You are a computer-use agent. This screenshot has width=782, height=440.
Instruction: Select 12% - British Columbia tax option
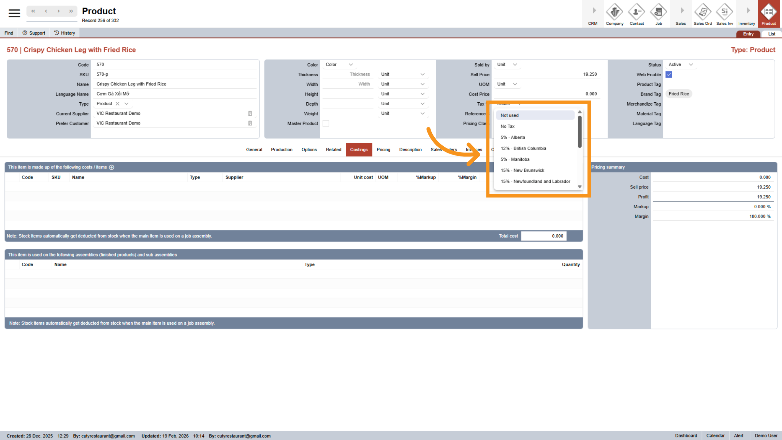click(523, 148)
